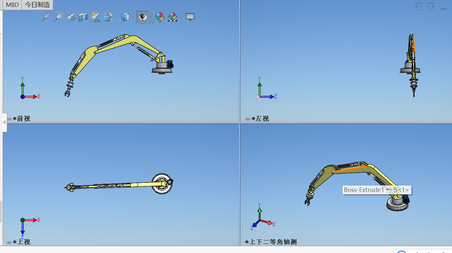Select the Zoom to Area tool

pyautogui.click(x=58, y=17)
